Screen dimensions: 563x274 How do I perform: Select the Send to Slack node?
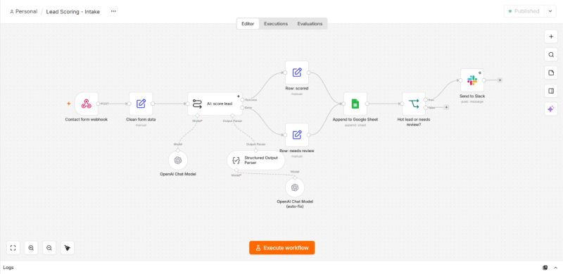coord(472,80)
